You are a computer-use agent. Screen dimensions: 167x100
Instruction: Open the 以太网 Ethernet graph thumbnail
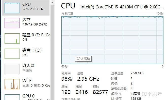tap(12, 69)
